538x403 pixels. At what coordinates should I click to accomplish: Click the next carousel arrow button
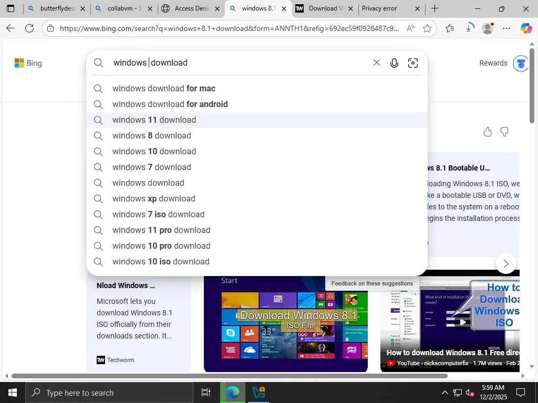[506, 263]
